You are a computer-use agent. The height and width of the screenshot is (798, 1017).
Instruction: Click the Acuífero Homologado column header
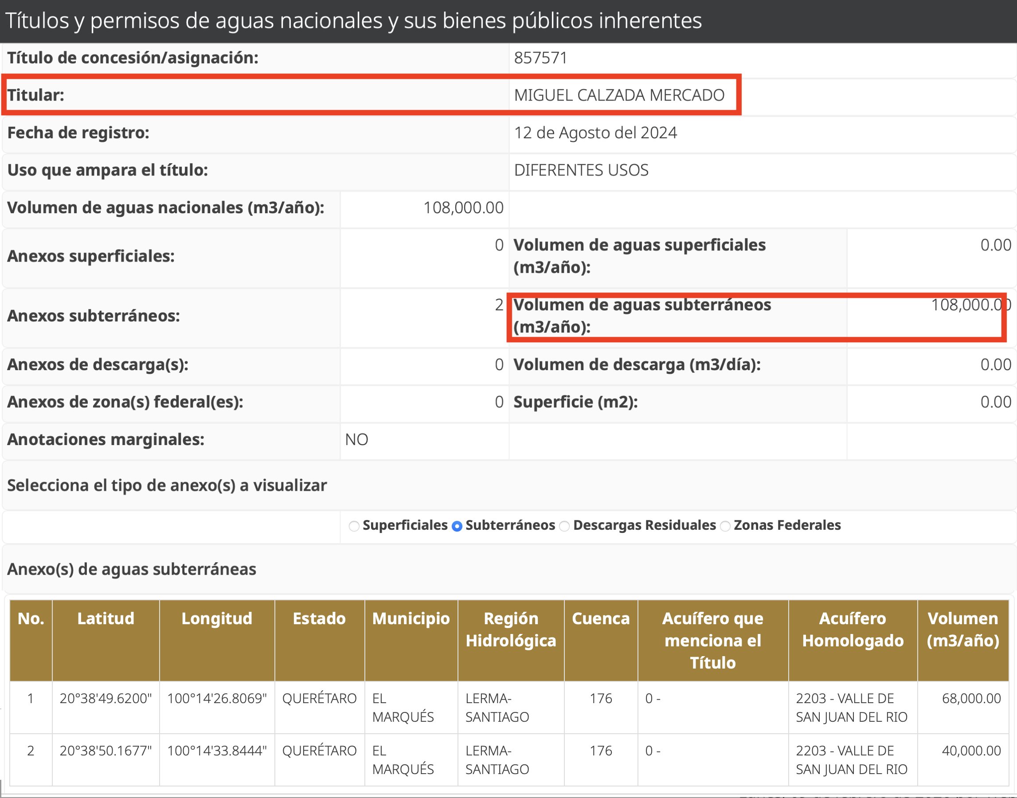(853, 629)
